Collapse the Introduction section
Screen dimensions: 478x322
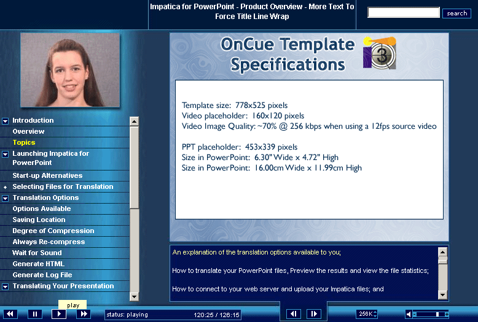tap(5, 121)
